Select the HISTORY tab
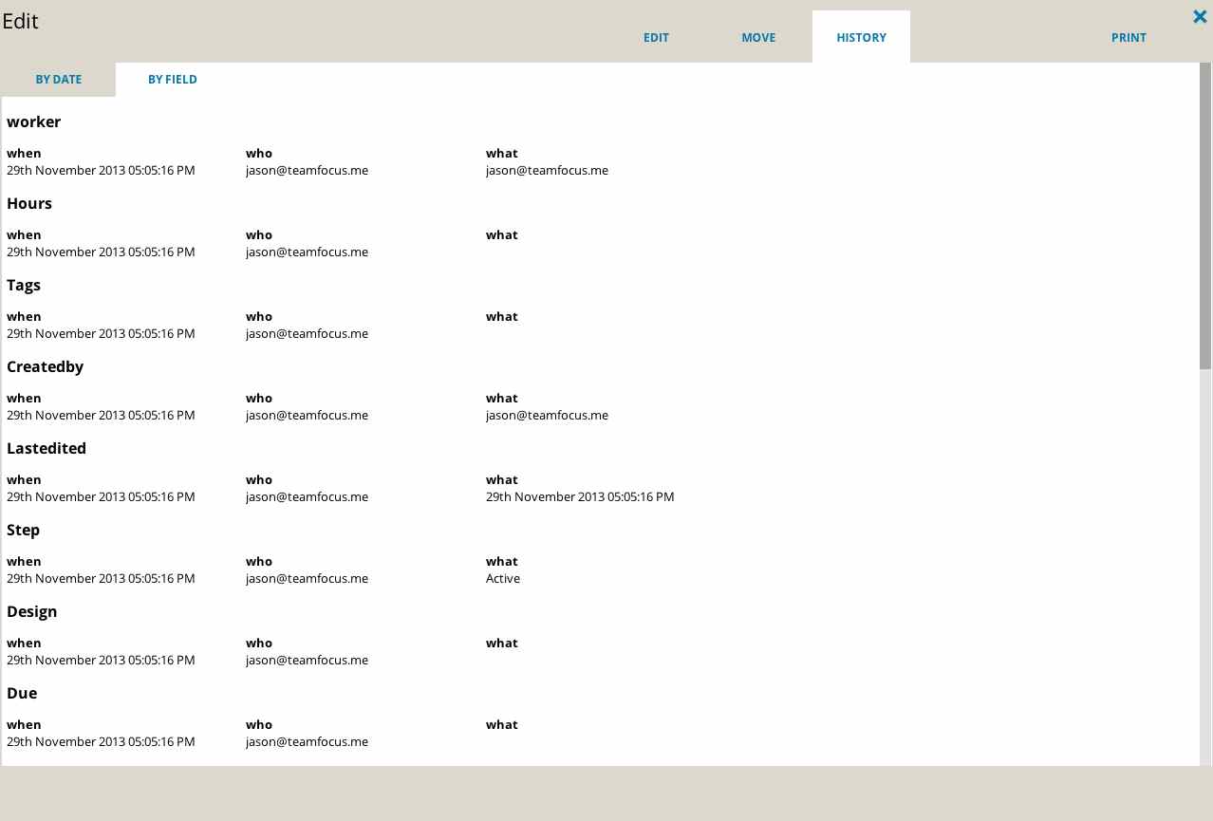 pyautogui.click(x=861, y=38)
